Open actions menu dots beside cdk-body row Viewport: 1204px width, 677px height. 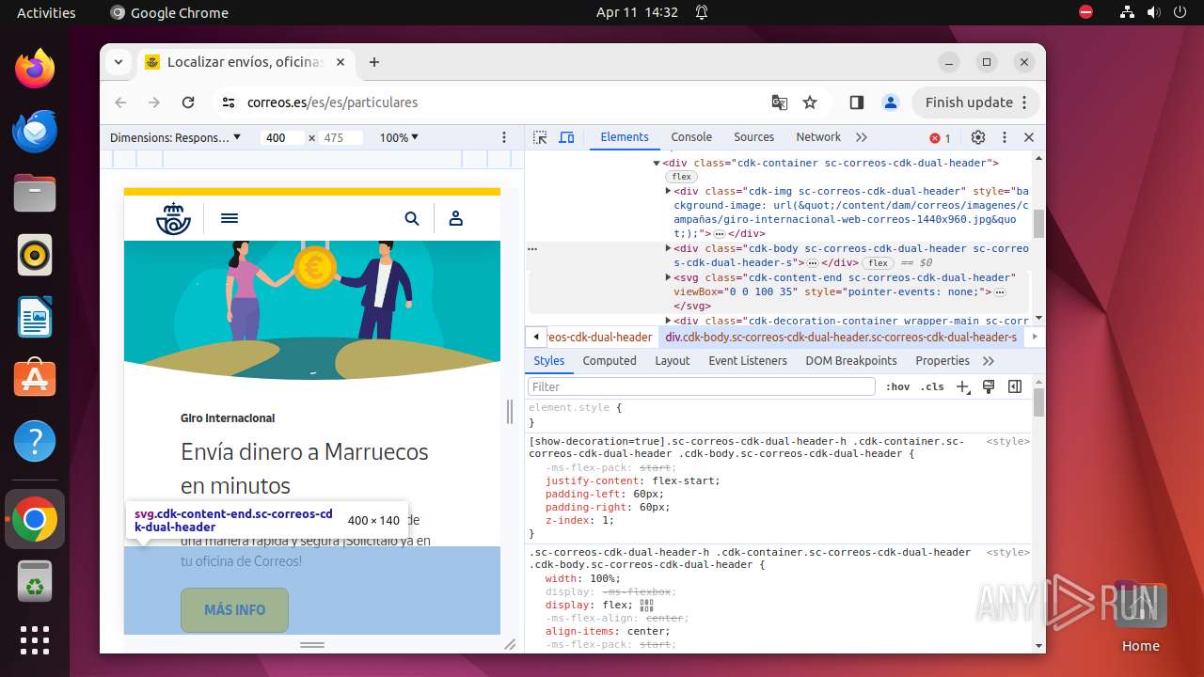(532, 249)
